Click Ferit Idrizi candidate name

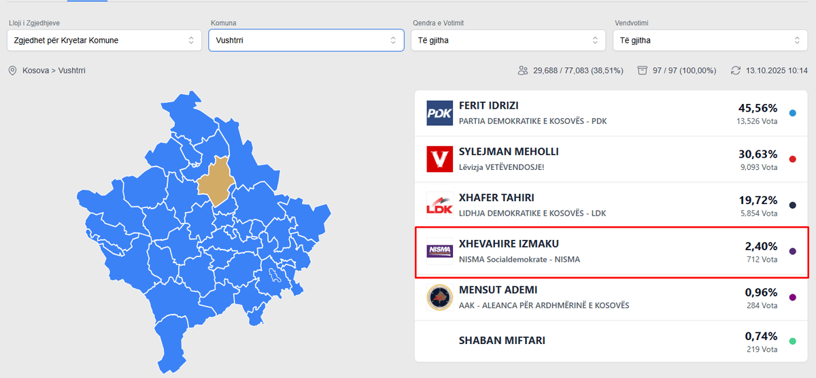tap(489, 106)
